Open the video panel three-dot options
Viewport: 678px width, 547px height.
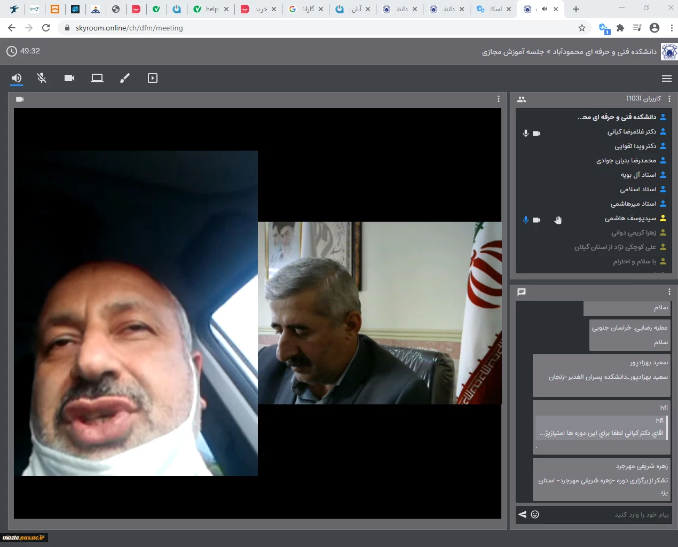click(x=499, y=99)
